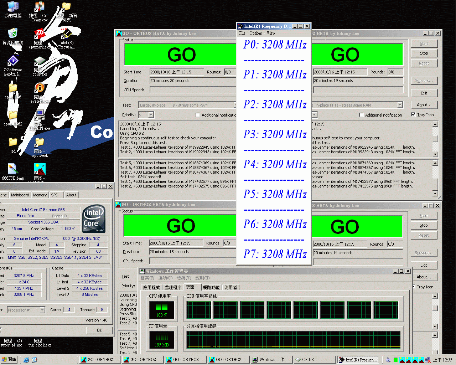Open the 資源回收筒 recycle bin icon
The image size is (456, 365).
pyautogui.click(x=13, y=34)
